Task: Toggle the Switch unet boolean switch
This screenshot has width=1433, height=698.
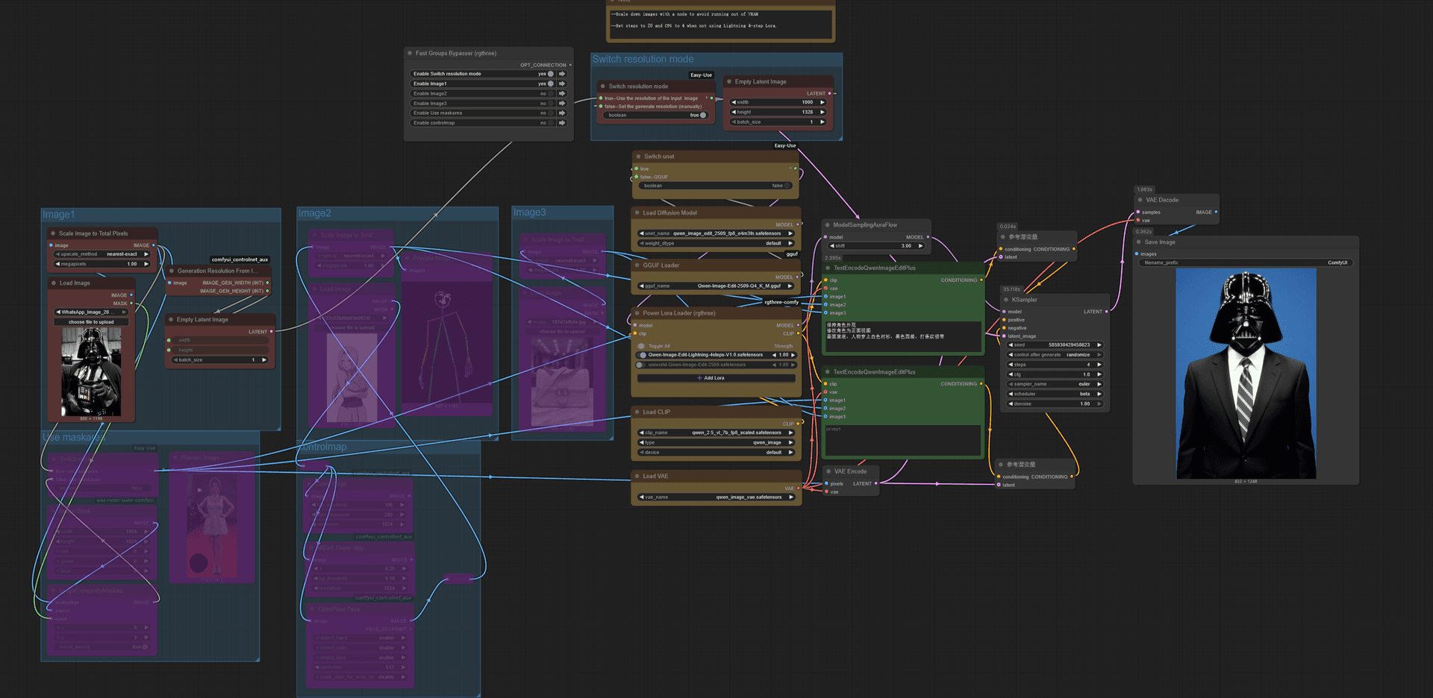Action: tap(787, 186)
